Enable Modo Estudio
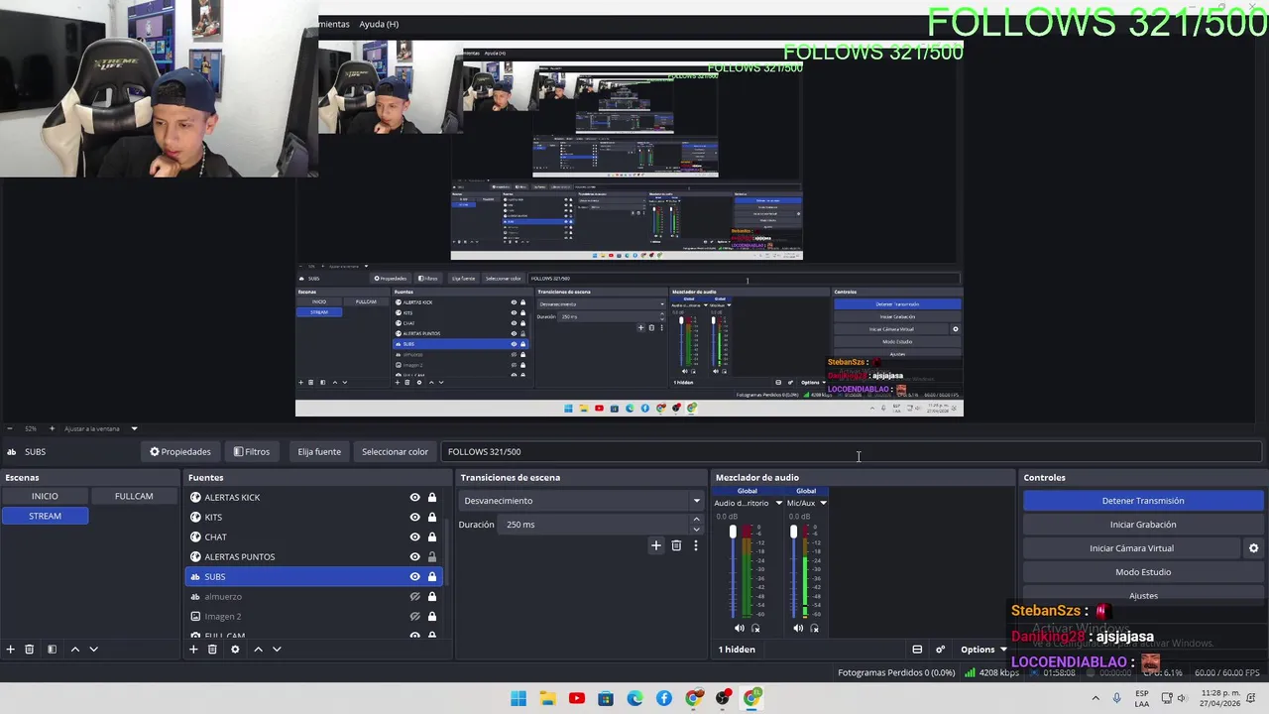Screen dimensions: 1269x714 [x=1143, y=572]
